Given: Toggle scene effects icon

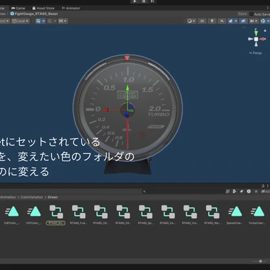Looking at the screenshot, I should pyautogui.click(x=231, y=21).
